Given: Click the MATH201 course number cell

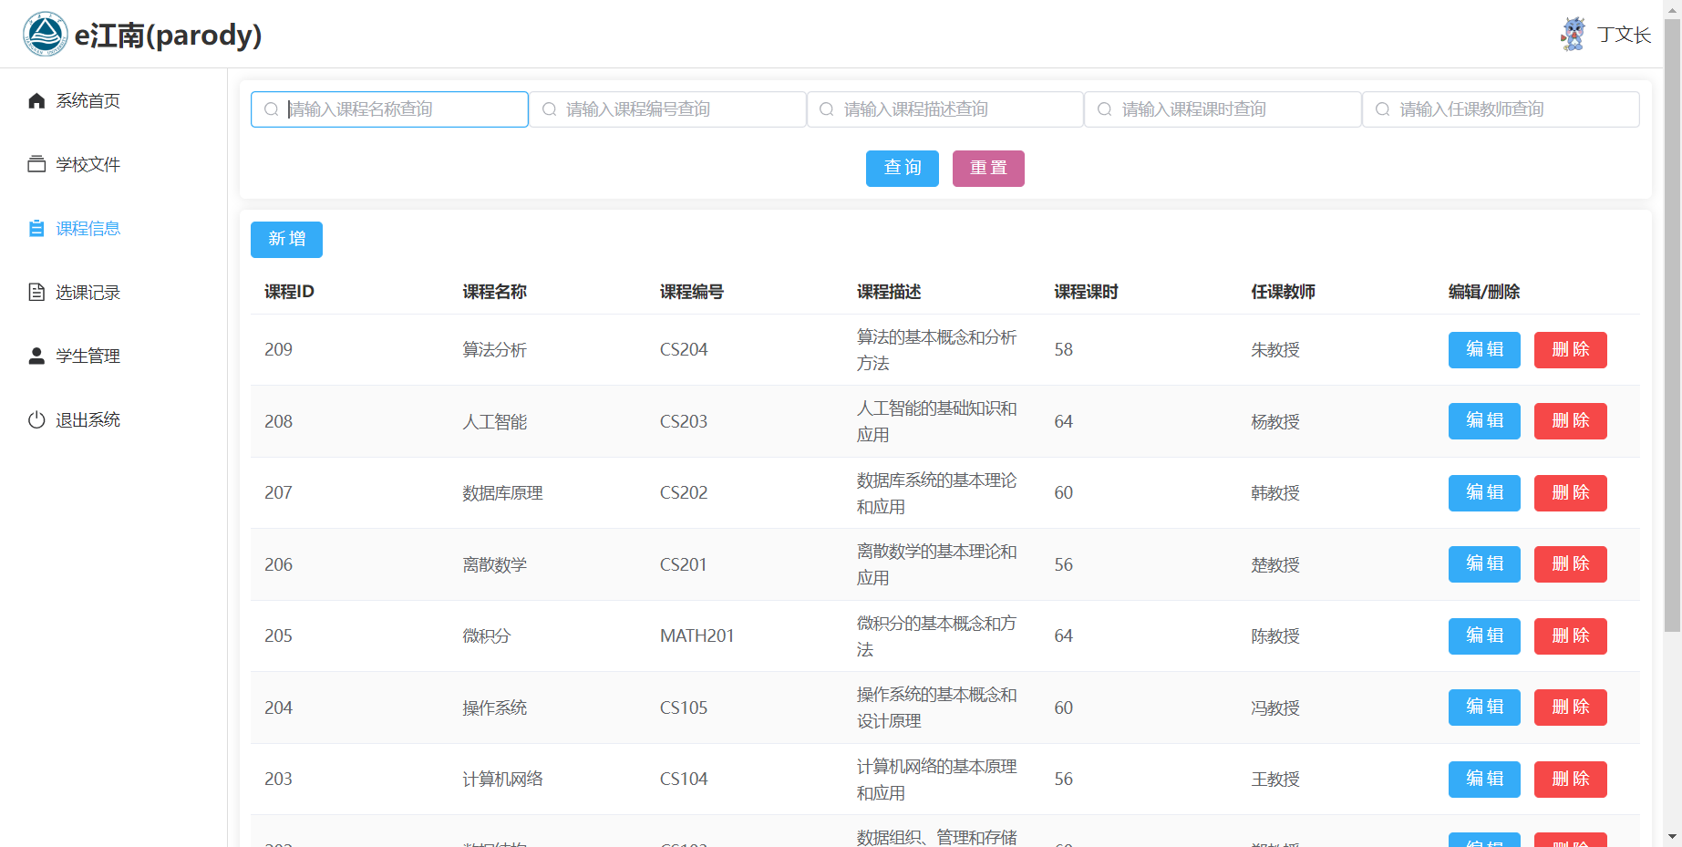Looking at the screenshot, I should tap(697, 636).
